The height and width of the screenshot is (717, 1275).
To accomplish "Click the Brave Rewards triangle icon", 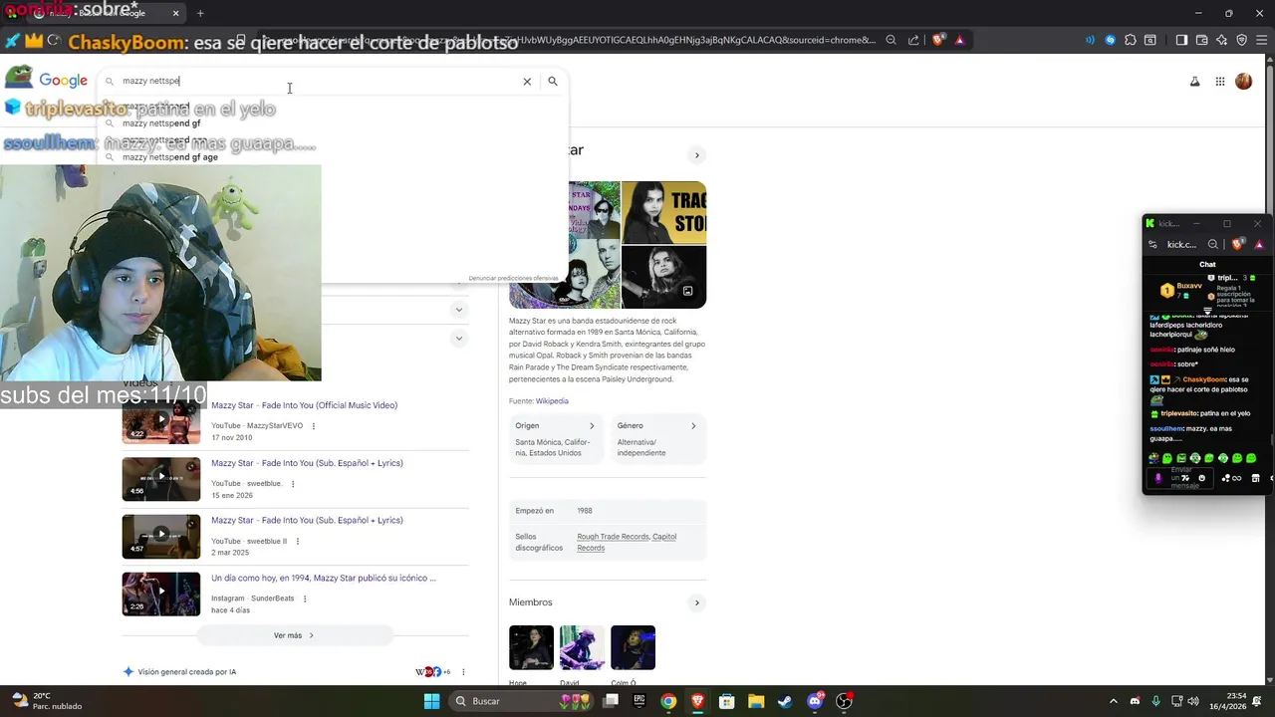I will (959, 40).
